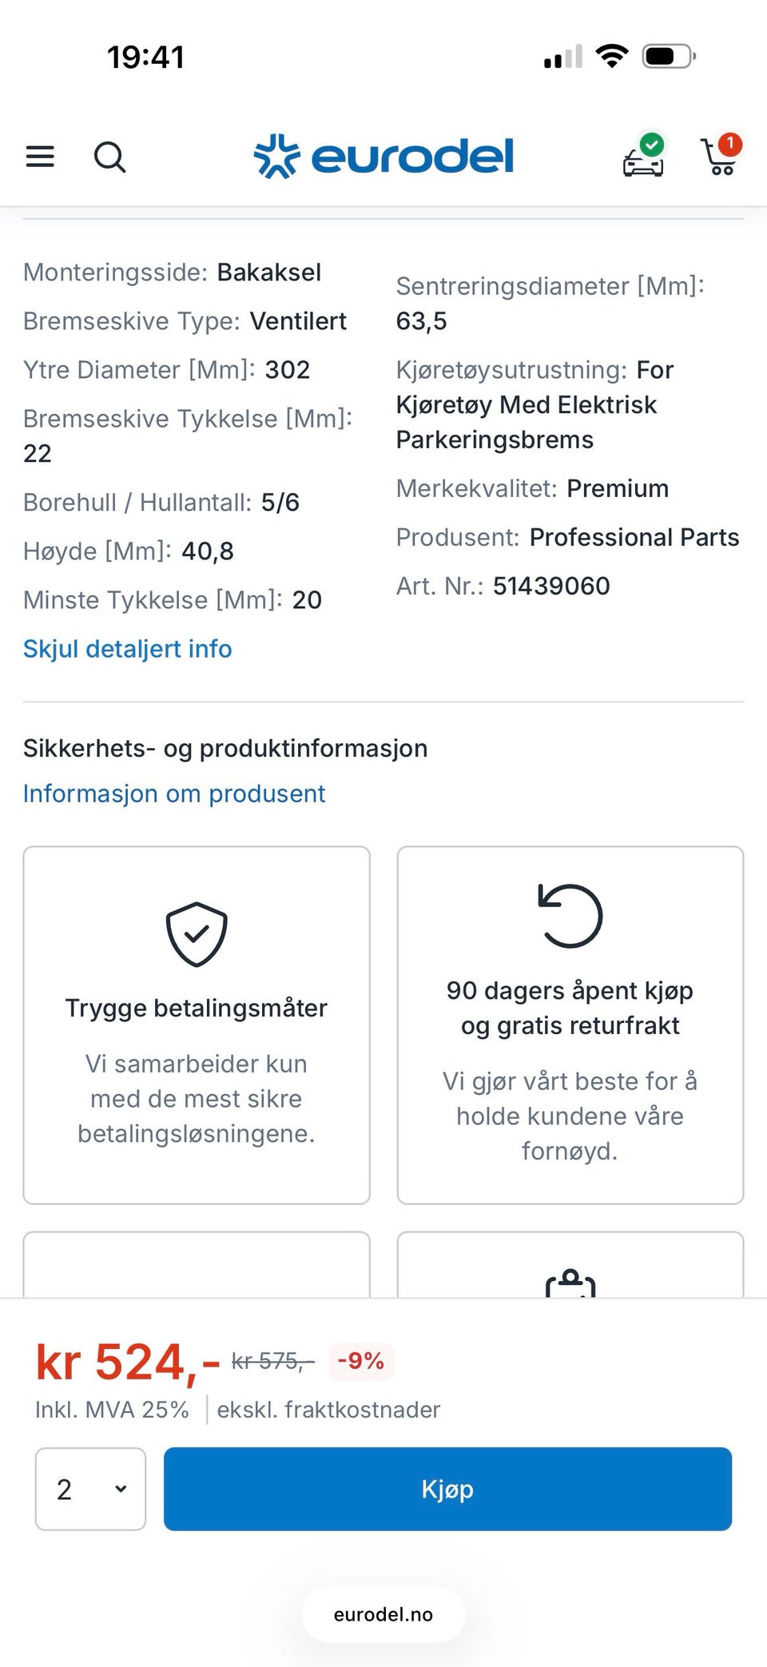Tap the search magnifier icon
The image size is (767, 1667).
(x=109, y=157)
